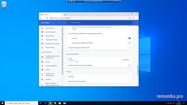Image resolution: width=187 pixels, height=105 pixels.
Task: Open Специальные возможности section in sidebar
Action: coord(50,75)
